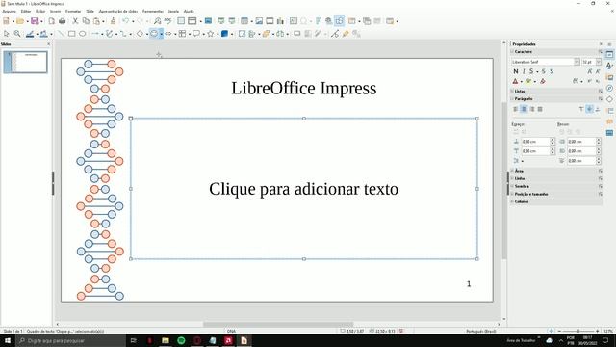Click the zoom slider in status bar

click(578, 332)
